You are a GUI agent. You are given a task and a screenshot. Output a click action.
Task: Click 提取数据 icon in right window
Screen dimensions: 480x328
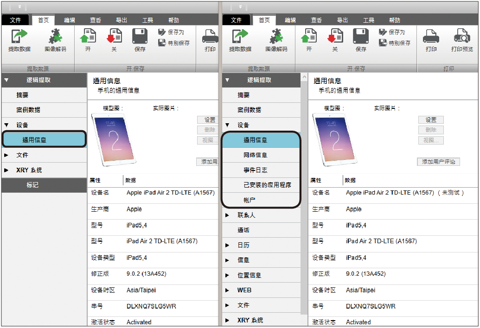(240, 36)
